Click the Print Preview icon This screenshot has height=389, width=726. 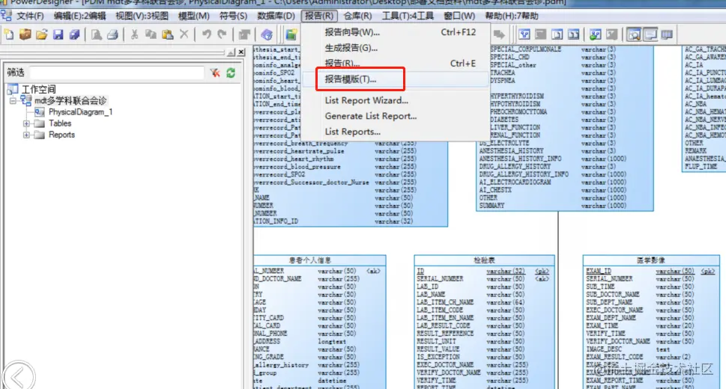pos(97,34)
